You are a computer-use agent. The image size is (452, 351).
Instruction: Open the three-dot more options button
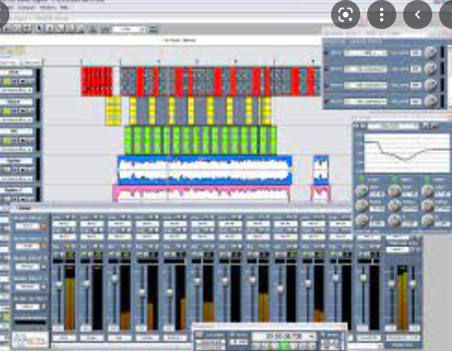tap(382, 15)
